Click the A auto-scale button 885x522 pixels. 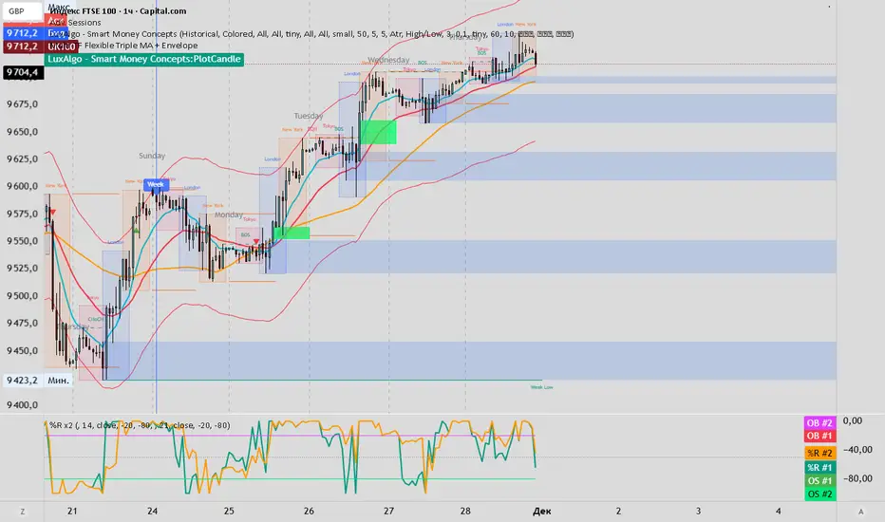pos(860,512)
